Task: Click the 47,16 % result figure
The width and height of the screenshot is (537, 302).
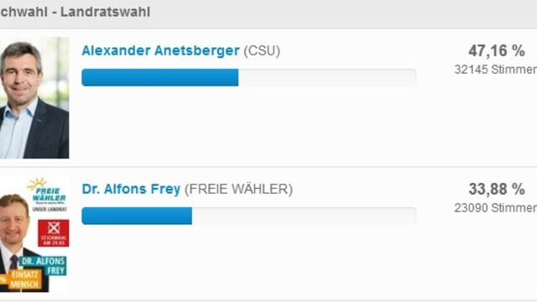Action: (x=497, y=51)
